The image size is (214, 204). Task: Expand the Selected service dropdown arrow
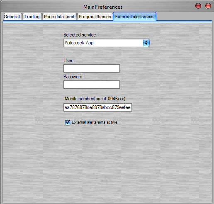click(x=146, y=43)
